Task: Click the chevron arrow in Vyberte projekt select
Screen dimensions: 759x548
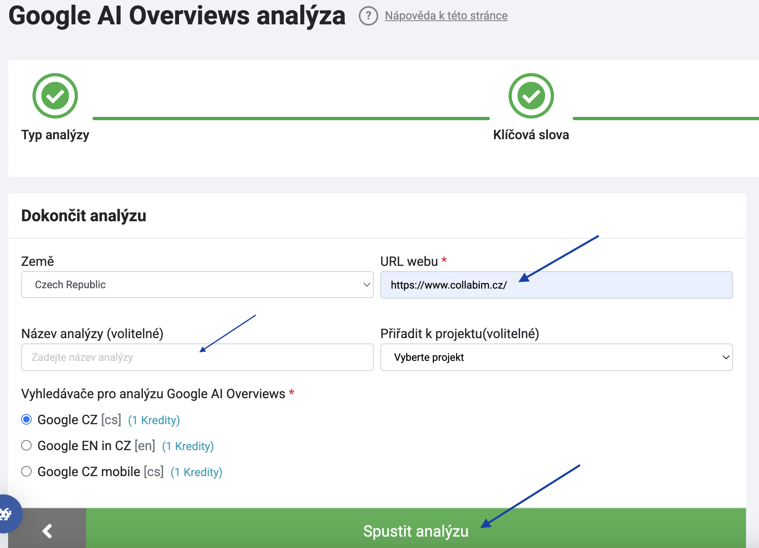Action: tap(726, 357)
